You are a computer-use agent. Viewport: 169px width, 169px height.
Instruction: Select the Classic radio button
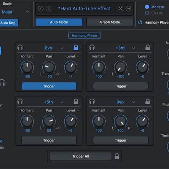[x=147, y=13]
